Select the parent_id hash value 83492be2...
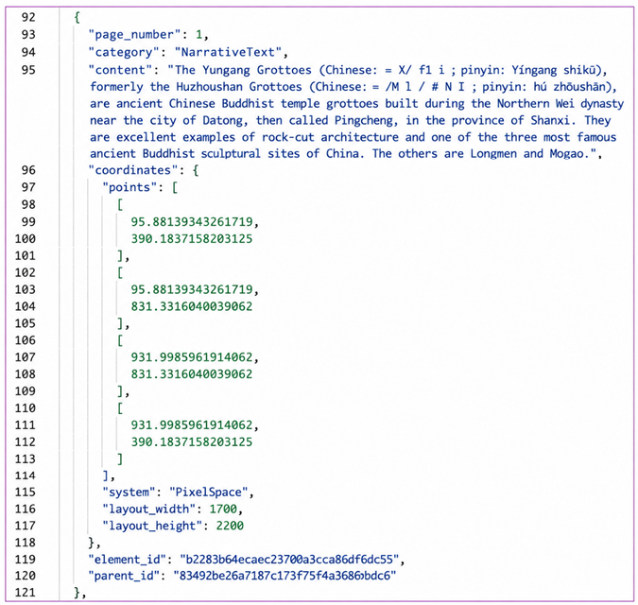Screen dimensions: 638x605 (285, 576)
